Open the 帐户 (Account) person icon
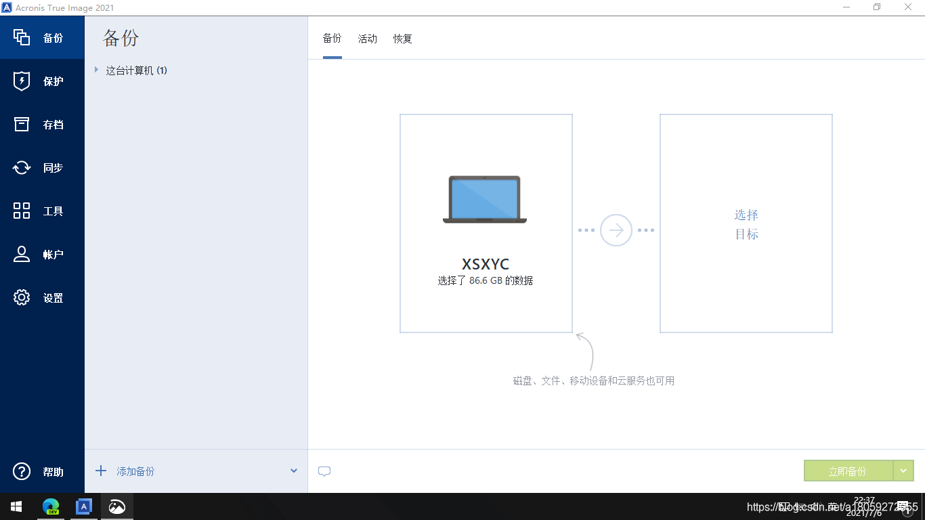The width and height of the screenshot is (925, 520). [22, 255]
